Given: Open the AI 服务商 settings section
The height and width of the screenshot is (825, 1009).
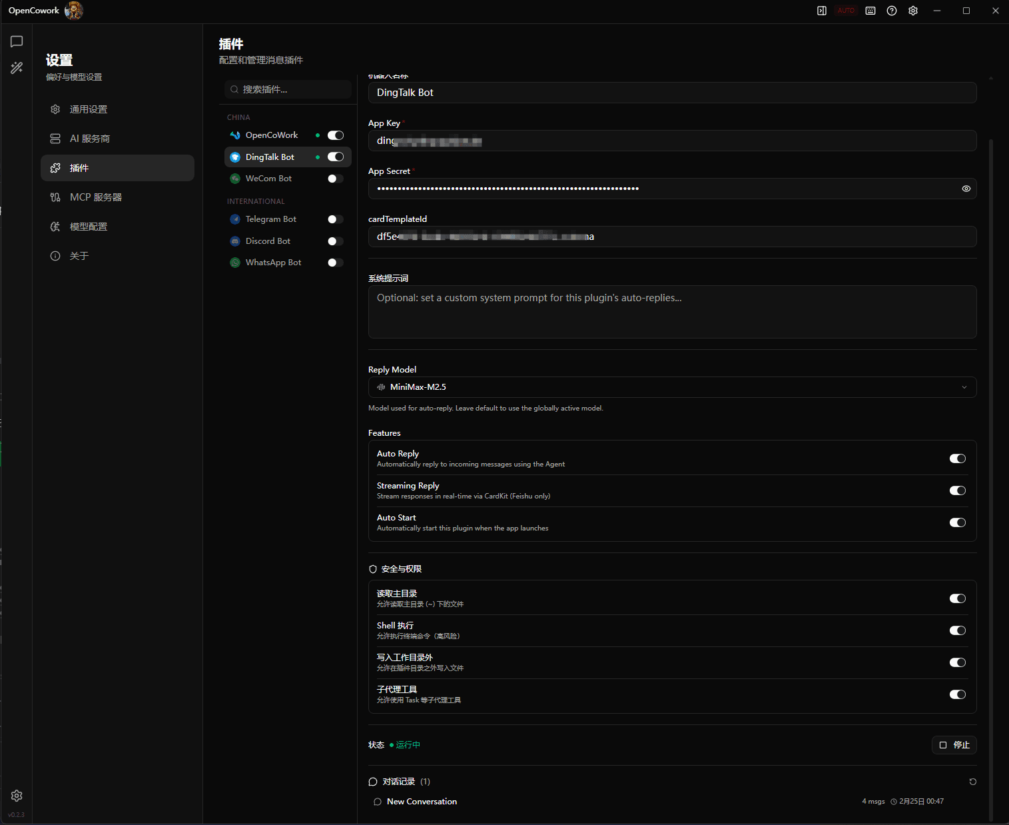Looking at the screenshot, I should [x=90, y=139].
